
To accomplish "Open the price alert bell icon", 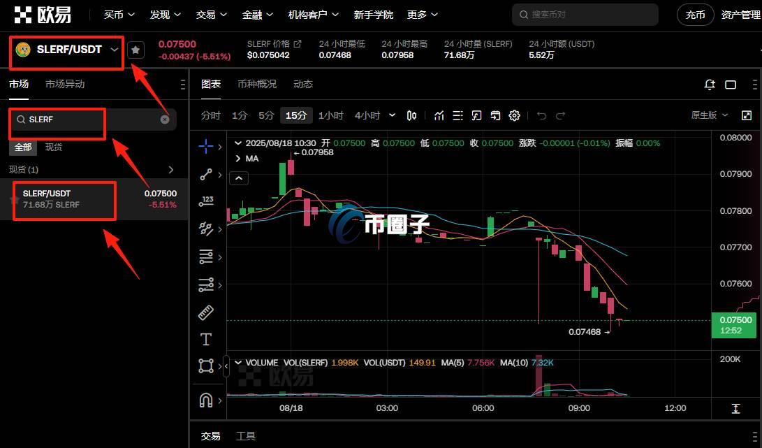I will (710, 85).
